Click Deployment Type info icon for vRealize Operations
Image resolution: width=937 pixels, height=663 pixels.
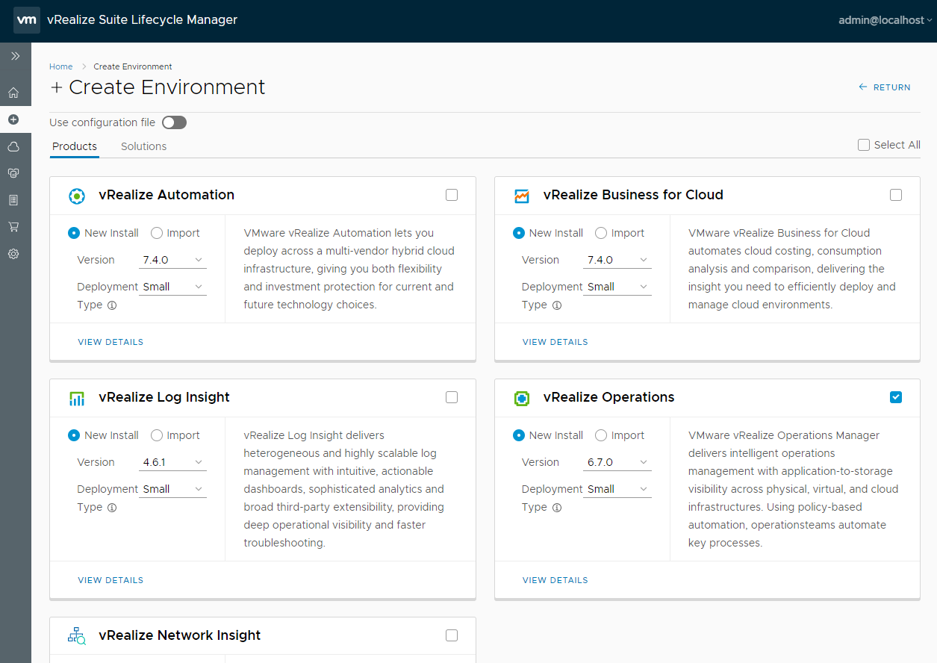[x=557, y=508]
